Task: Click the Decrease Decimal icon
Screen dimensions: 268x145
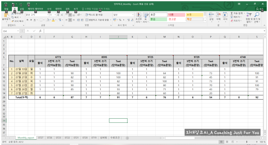Action: [132, 20]
